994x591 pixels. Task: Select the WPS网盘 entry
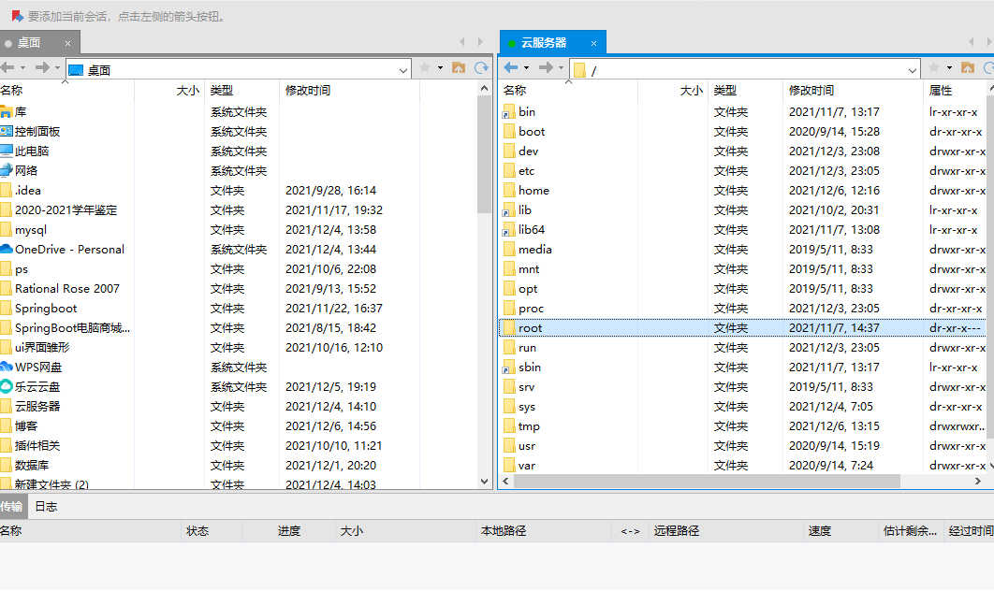point(31,368)
